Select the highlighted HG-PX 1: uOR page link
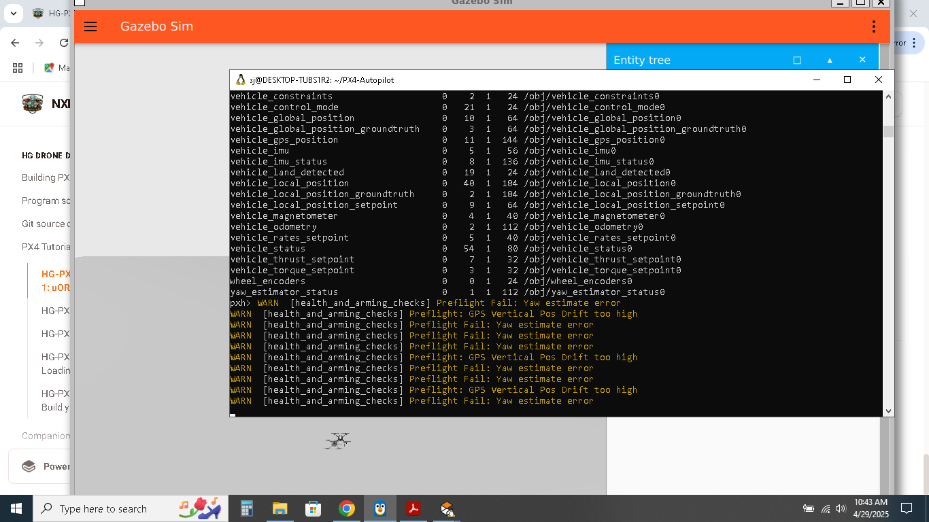The width and height of the screenshot is (929, 522). (x=56, y=281)
